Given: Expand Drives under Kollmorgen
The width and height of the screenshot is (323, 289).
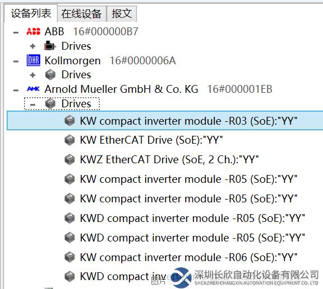Looking at the screenshot, I should tap(33, 75).
